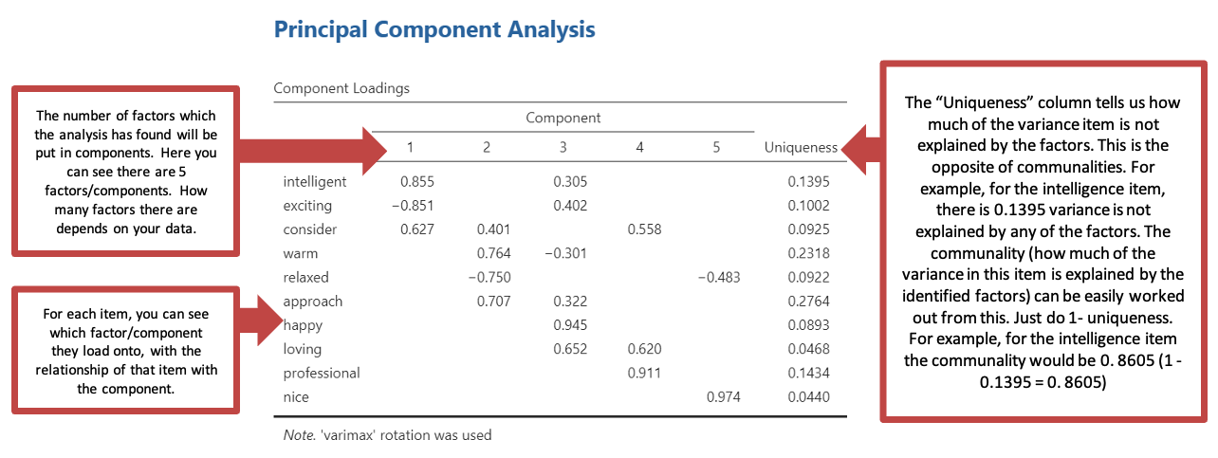Click the 0.945 loading for happy
This screenshot has height=458, width=1218.
pos(570,325)
